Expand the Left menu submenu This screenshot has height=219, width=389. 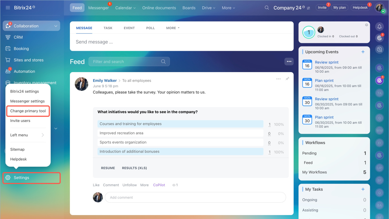[27, 135]
